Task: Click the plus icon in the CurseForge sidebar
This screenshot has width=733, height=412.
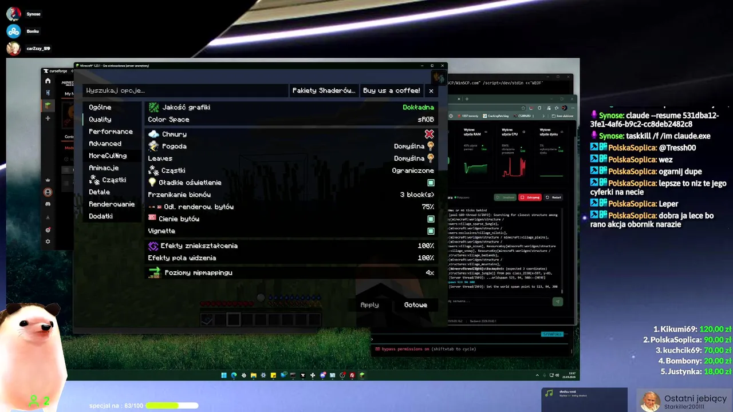Action: pos(48,118)
